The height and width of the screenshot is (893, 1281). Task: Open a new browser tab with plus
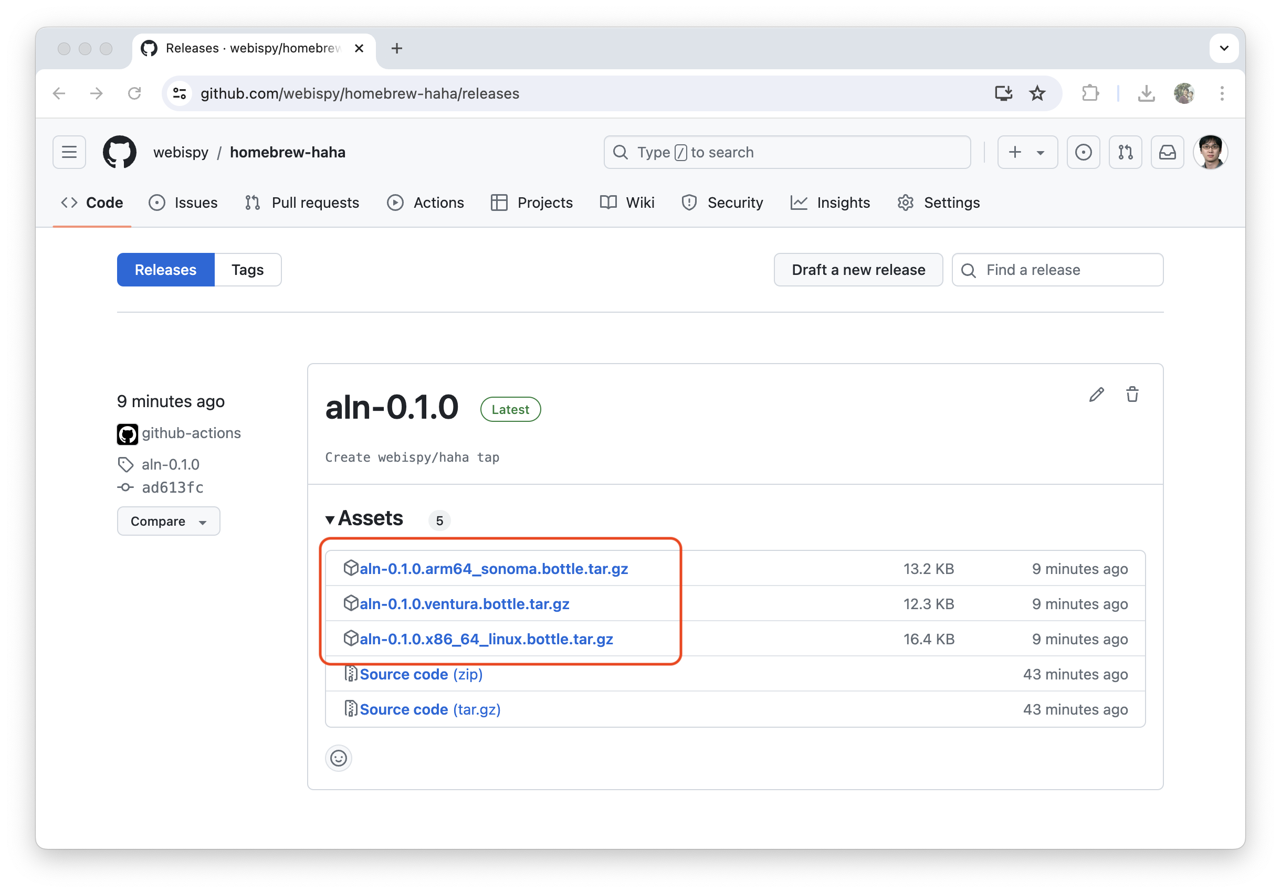click(x=397, y=48)
